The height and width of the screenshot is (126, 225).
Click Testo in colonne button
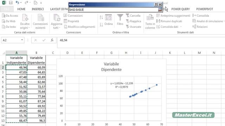click(150, 22)
